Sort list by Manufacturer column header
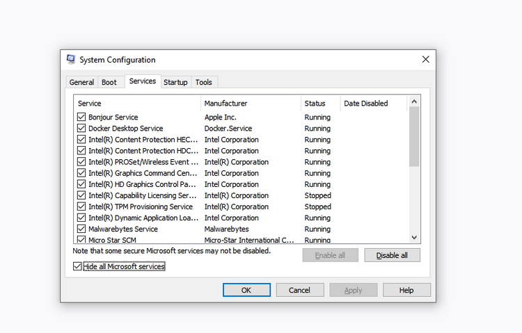 (x=250, y=104)
